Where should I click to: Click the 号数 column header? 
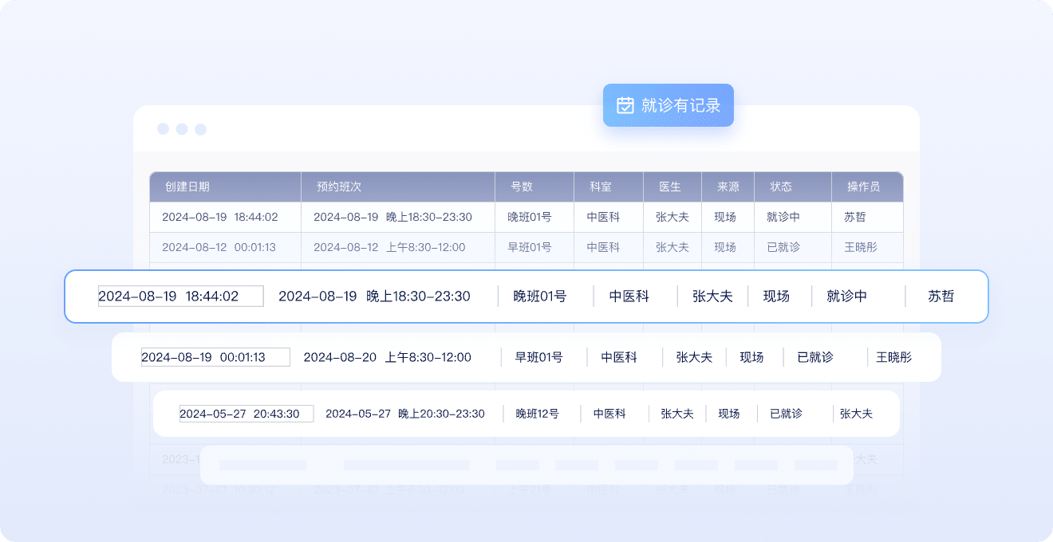[x=522, y=187]
